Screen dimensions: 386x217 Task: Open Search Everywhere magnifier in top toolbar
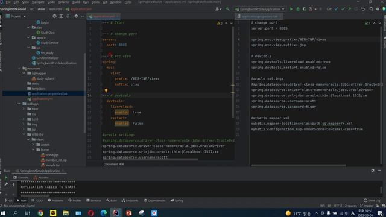coord(371,9)
